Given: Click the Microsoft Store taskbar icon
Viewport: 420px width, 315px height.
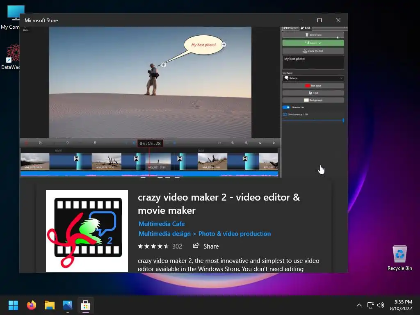Looking at the screenshot, I should [x=86, y=305].
